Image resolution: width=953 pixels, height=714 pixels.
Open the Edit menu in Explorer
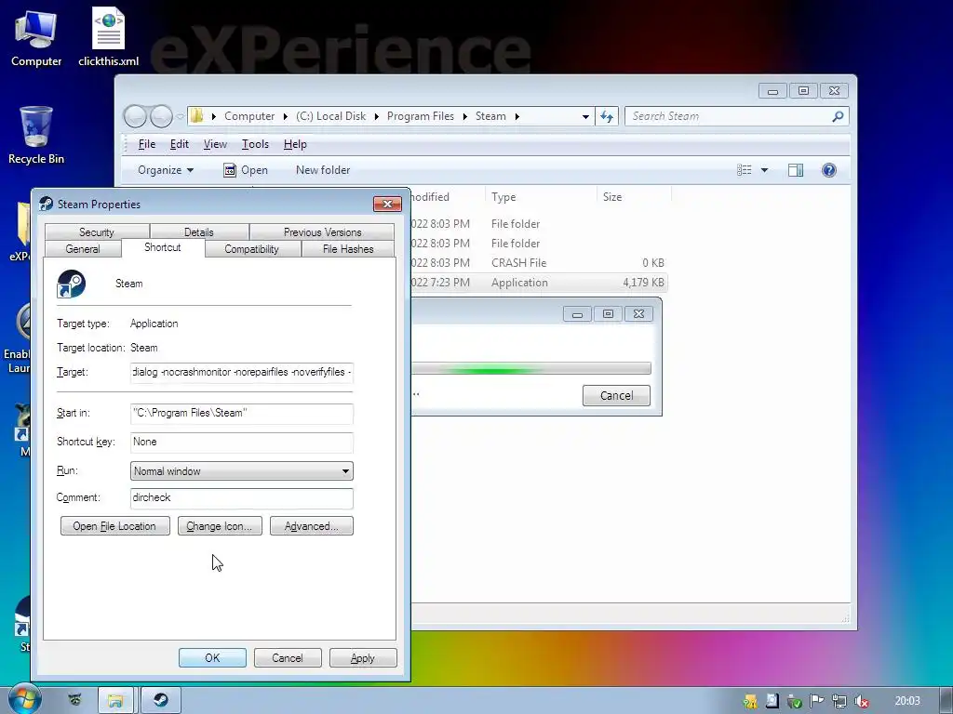pos(180,144)
